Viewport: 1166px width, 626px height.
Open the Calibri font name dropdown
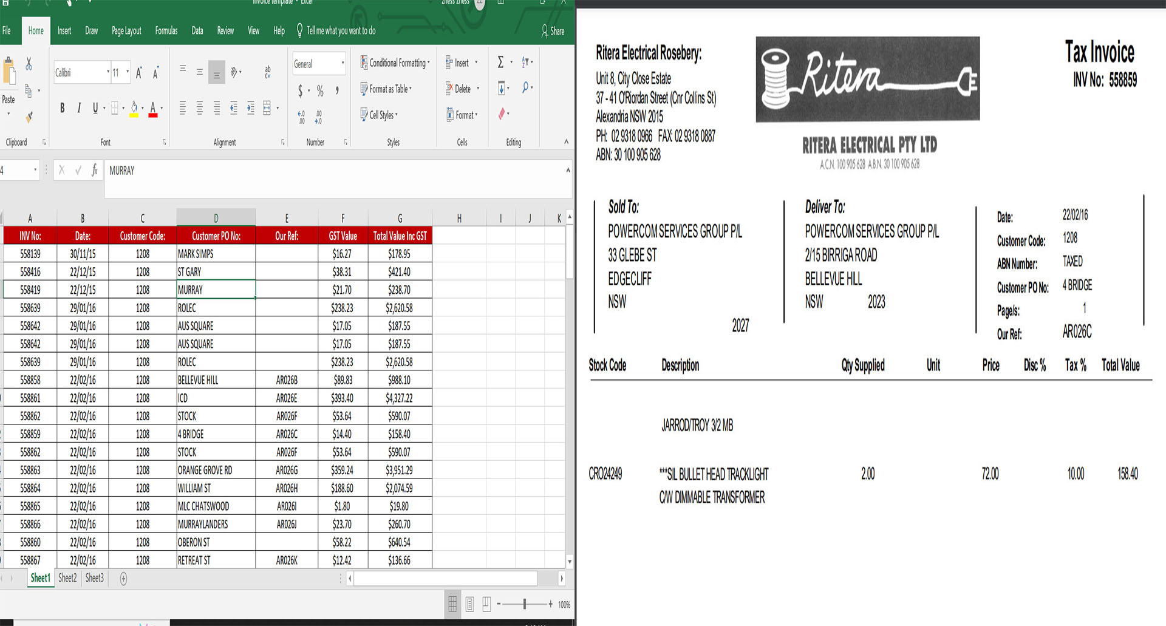(x=108, y=72)
